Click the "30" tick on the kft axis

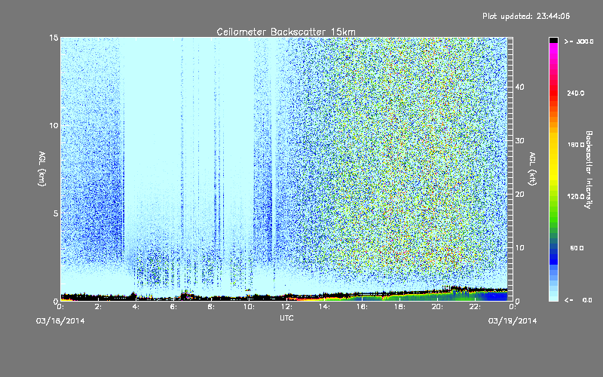(519, 141)
